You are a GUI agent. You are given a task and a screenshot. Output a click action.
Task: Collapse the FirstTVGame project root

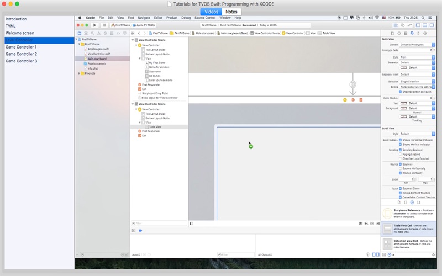click(x=76, y=39)
